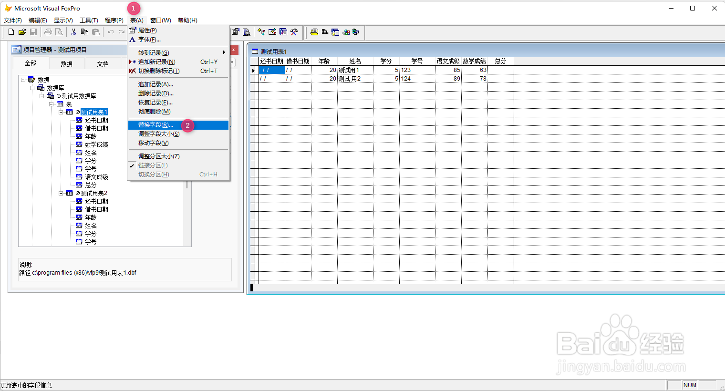Click the last globe-style toolbar icon

point(356,32)
